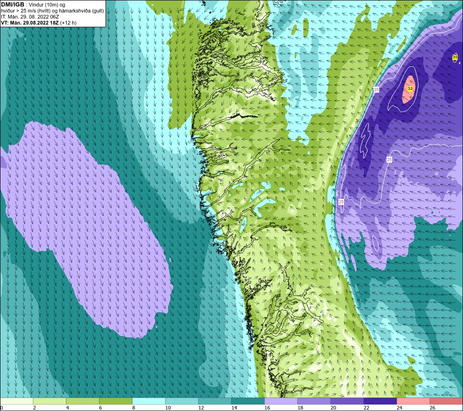Click the '20' value on colour scale

pos(333,408)
